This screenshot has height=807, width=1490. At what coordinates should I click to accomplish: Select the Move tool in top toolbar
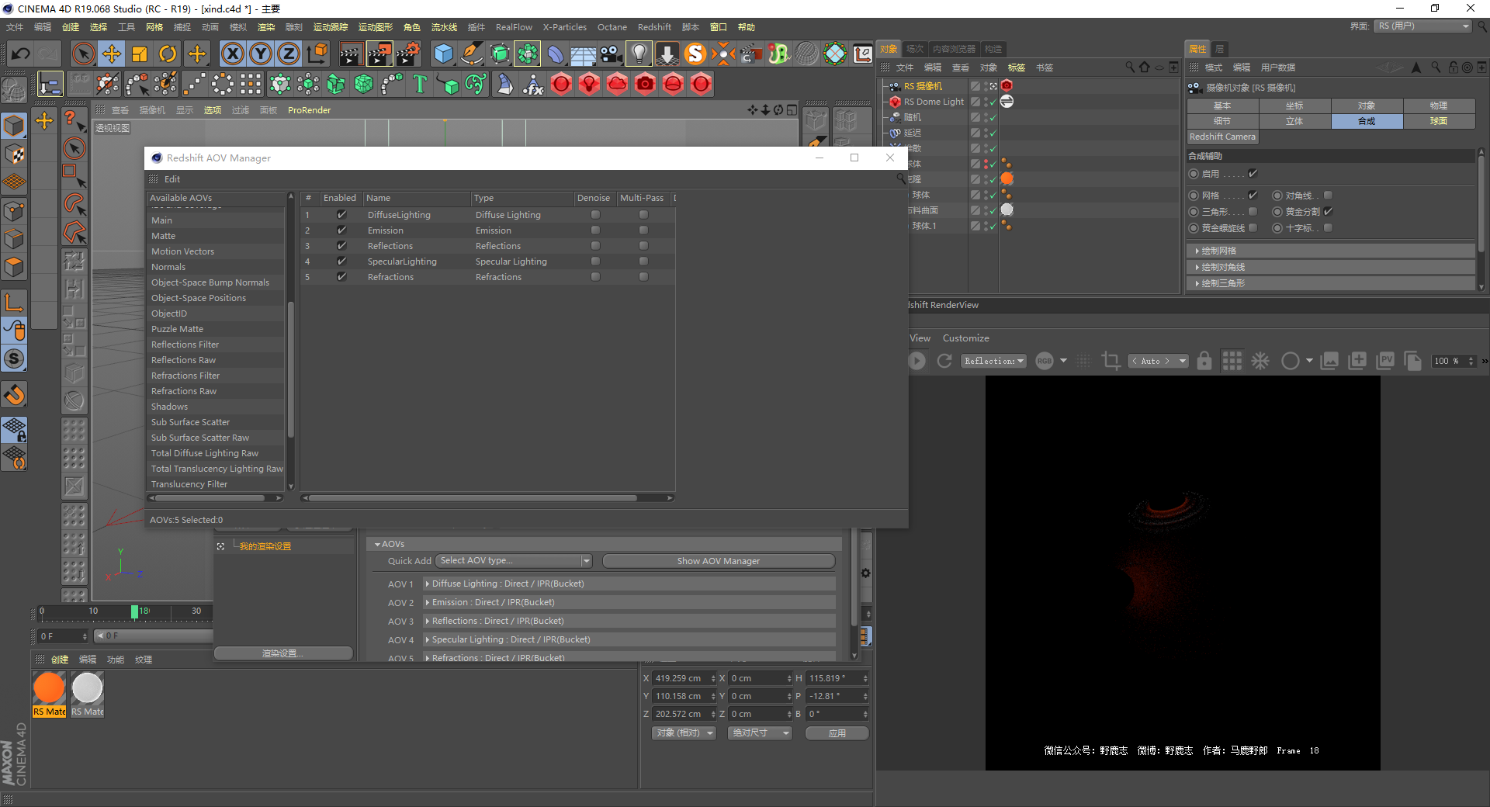tap(112, 54)
